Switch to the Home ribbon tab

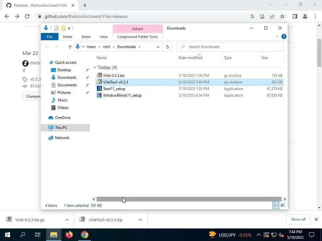(x=68, y=37)
